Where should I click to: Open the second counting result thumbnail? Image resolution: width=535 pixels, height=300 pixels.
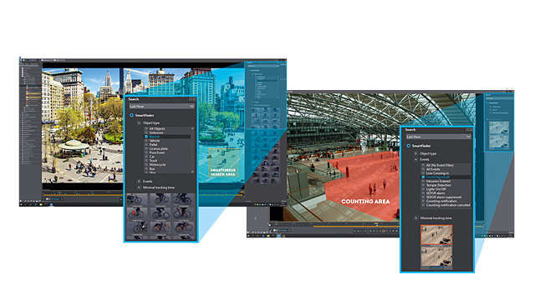[436, 257]
